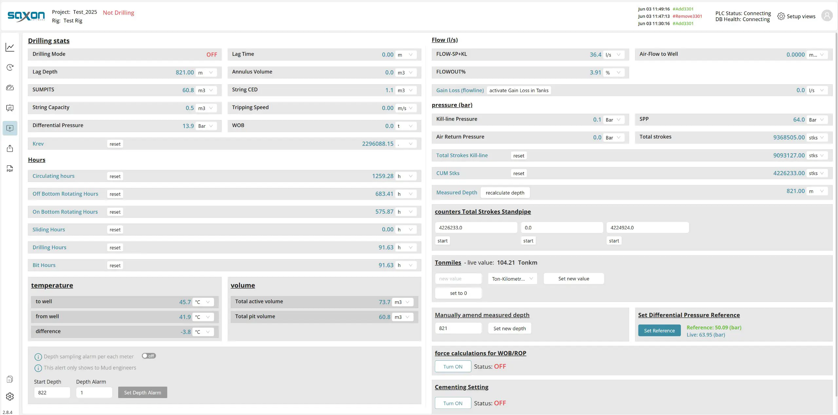Click the documents icon above sidebar gear
This screenshot has width=838, height=415.
tap(10, 379)
